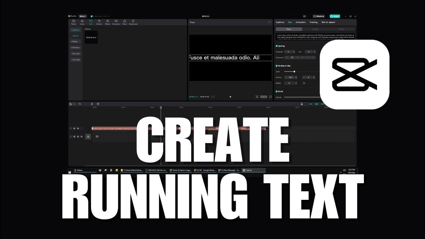This screenshot has width=425, height=239.
Task: Click the Export button
Action: click(335, 16)
